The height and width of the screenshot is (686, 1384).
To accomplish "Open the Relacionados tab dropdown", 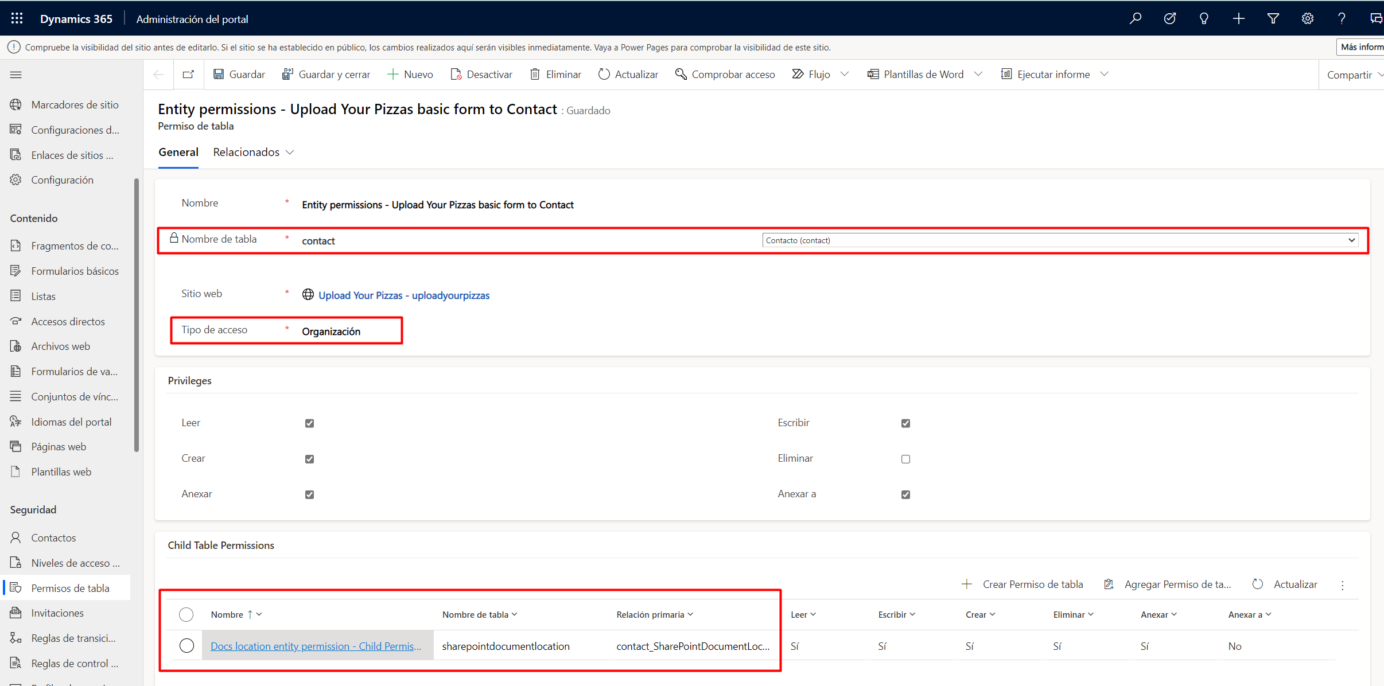I will pos(254,152).
